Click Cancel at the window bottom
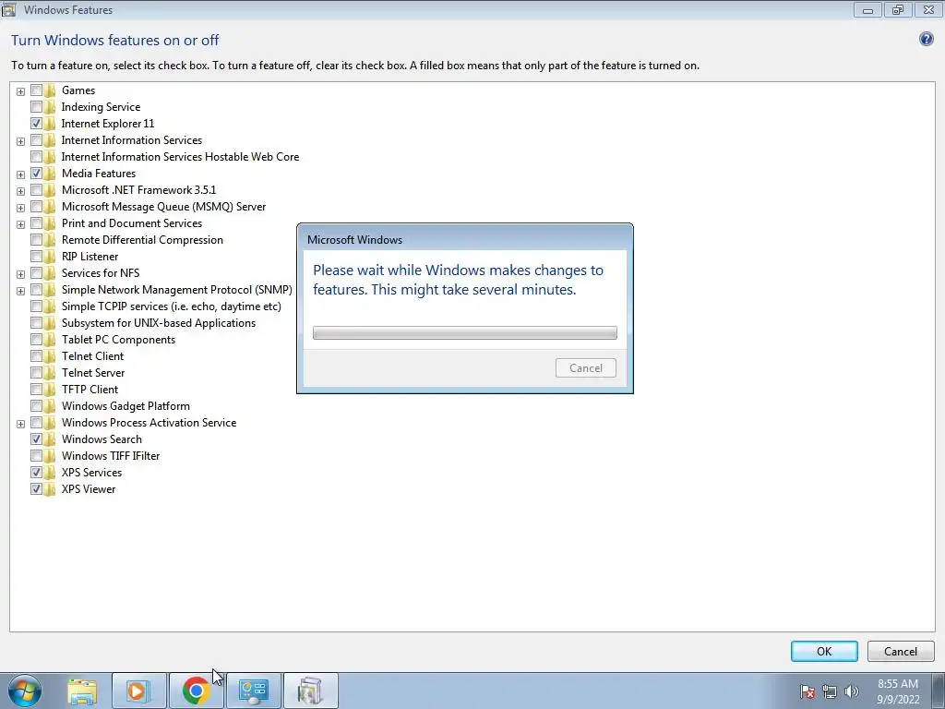The height and width of the screenshot is (709, 945). point(901,651)
